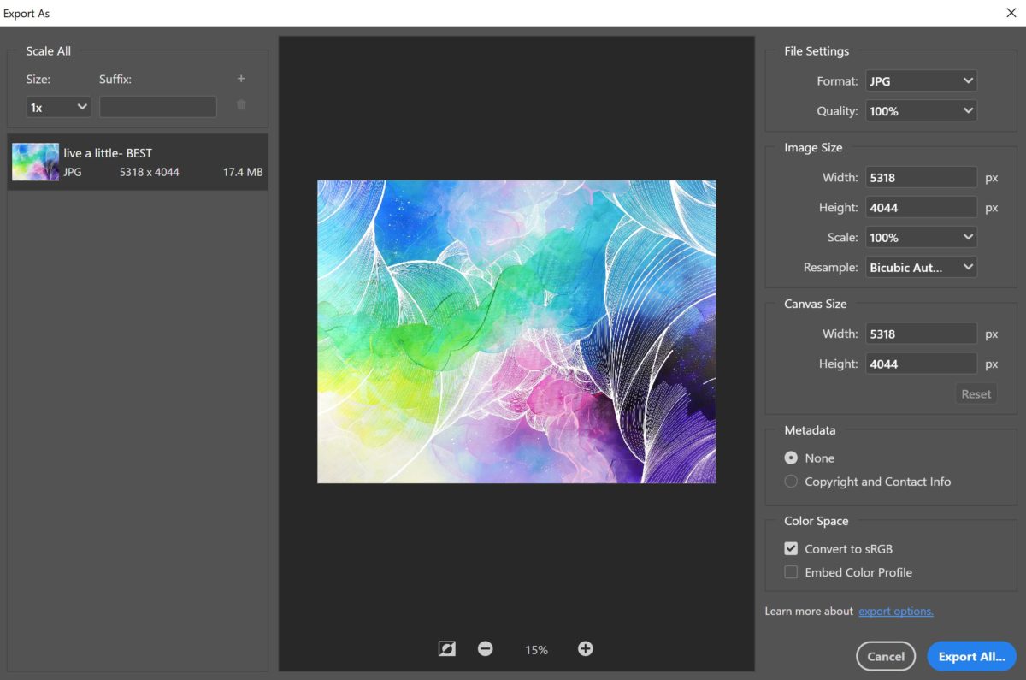The height and width of the screenshot is (680, 1026).
Task: Add a new export scale
Action: 241,78
